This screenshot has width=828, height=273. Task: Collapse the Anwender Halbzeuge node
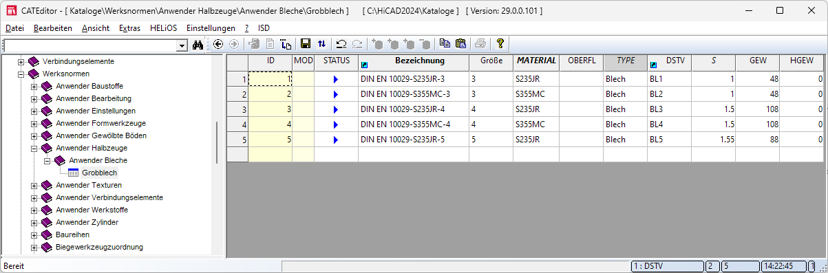point(34,148)
